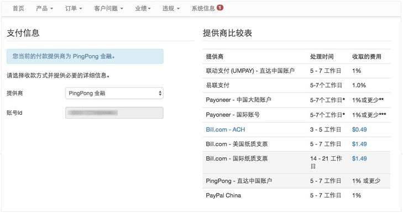
Task: Click the 支付信息 heading
Action: [23, 33]
